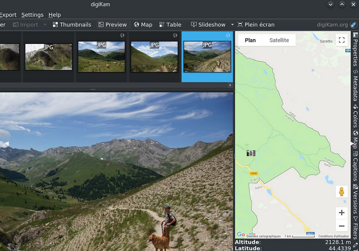Open the Map view from toolbar

point(143,25)
